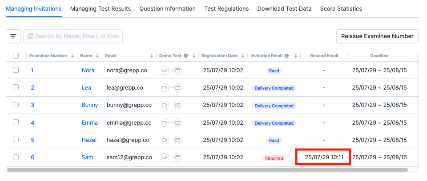The height and width of the screenshot is (181, 427).
Task: Open the Score Statistics tab
Action: (x=341, y=9)
